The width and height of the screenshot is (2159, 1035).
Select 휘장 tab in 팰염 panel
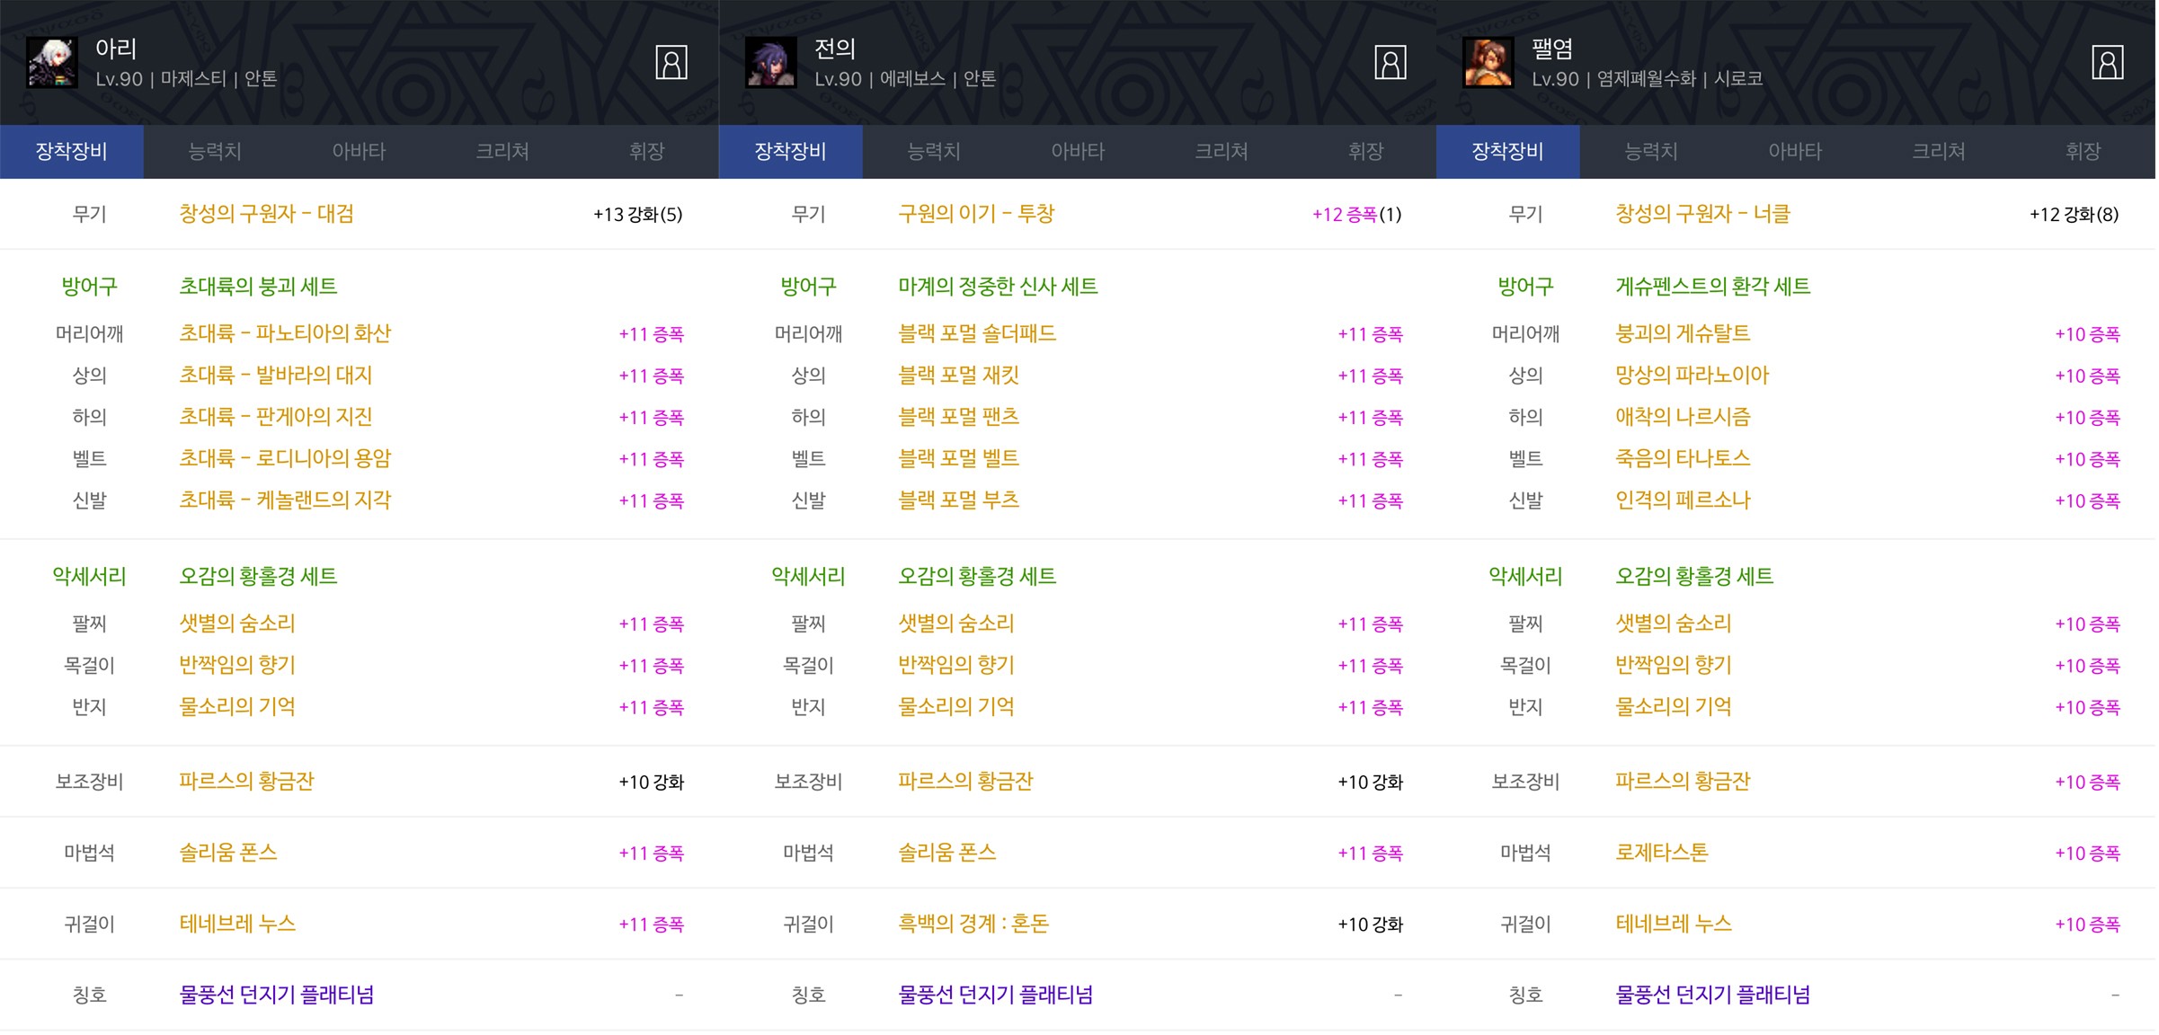(2083, 151)
